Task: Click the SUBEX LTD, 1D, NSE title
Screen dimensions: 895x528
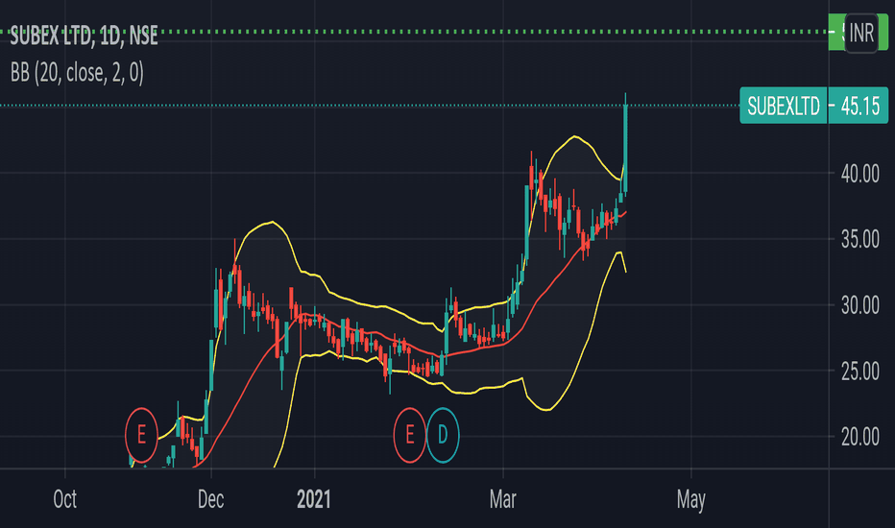Action: 84,36
